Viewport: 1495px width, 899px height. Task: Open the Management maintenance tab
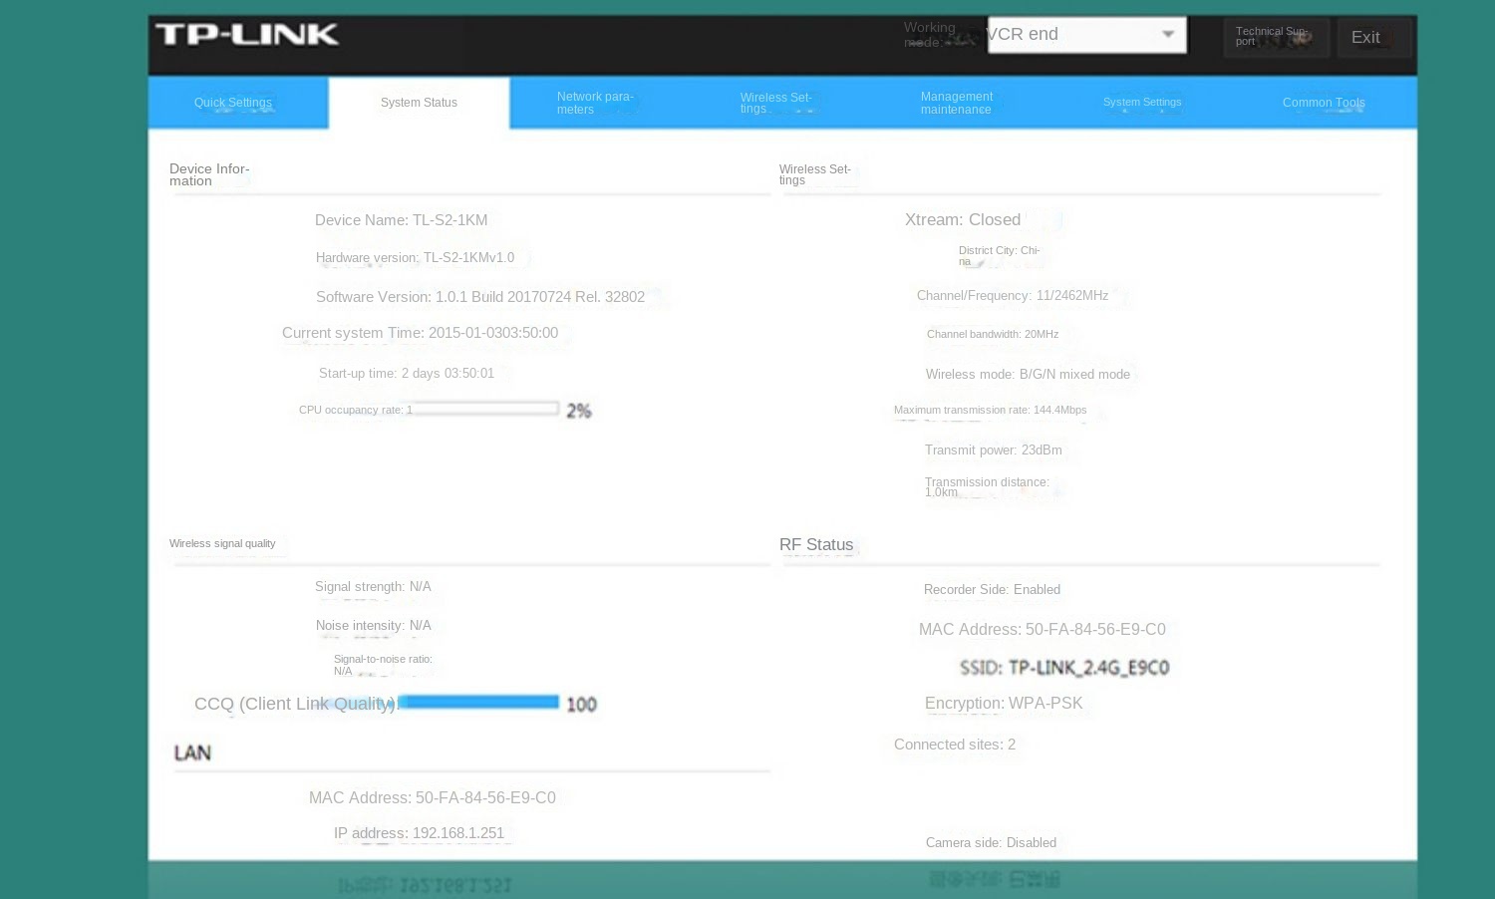tap(956, 103)
